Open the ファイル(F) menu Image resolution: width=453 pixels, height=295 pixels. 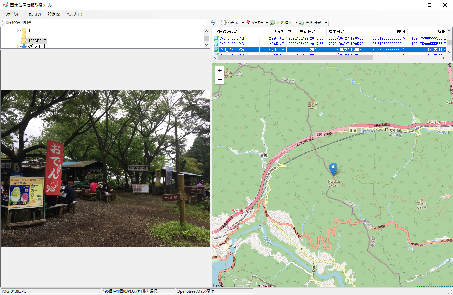[13, 14]
